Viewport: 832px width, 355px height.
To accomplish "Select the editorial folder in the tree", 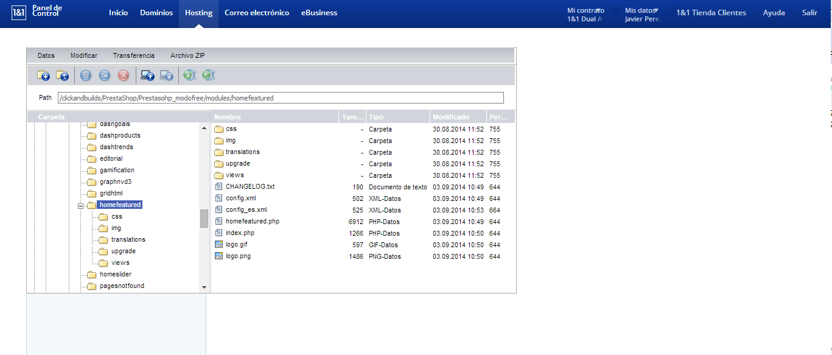I will 111,159.
